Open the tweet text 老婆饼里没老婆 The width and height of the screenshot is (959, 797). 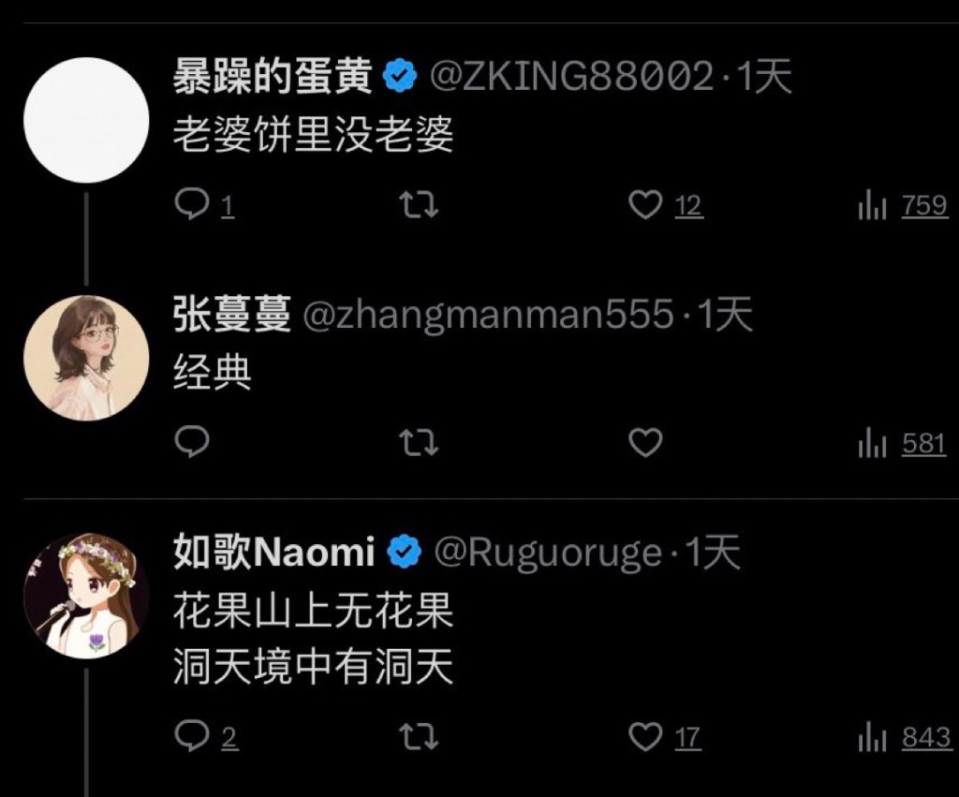(313, 134)
